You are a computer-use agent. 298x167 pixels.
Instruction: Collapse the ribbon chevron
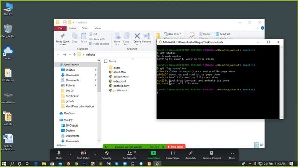tap(257, 28)
